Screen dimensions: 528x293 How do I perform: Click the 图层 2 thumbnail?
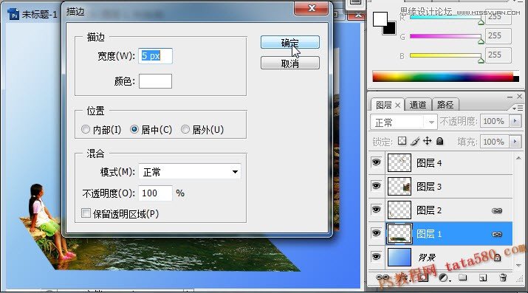[x=400, y=210]
